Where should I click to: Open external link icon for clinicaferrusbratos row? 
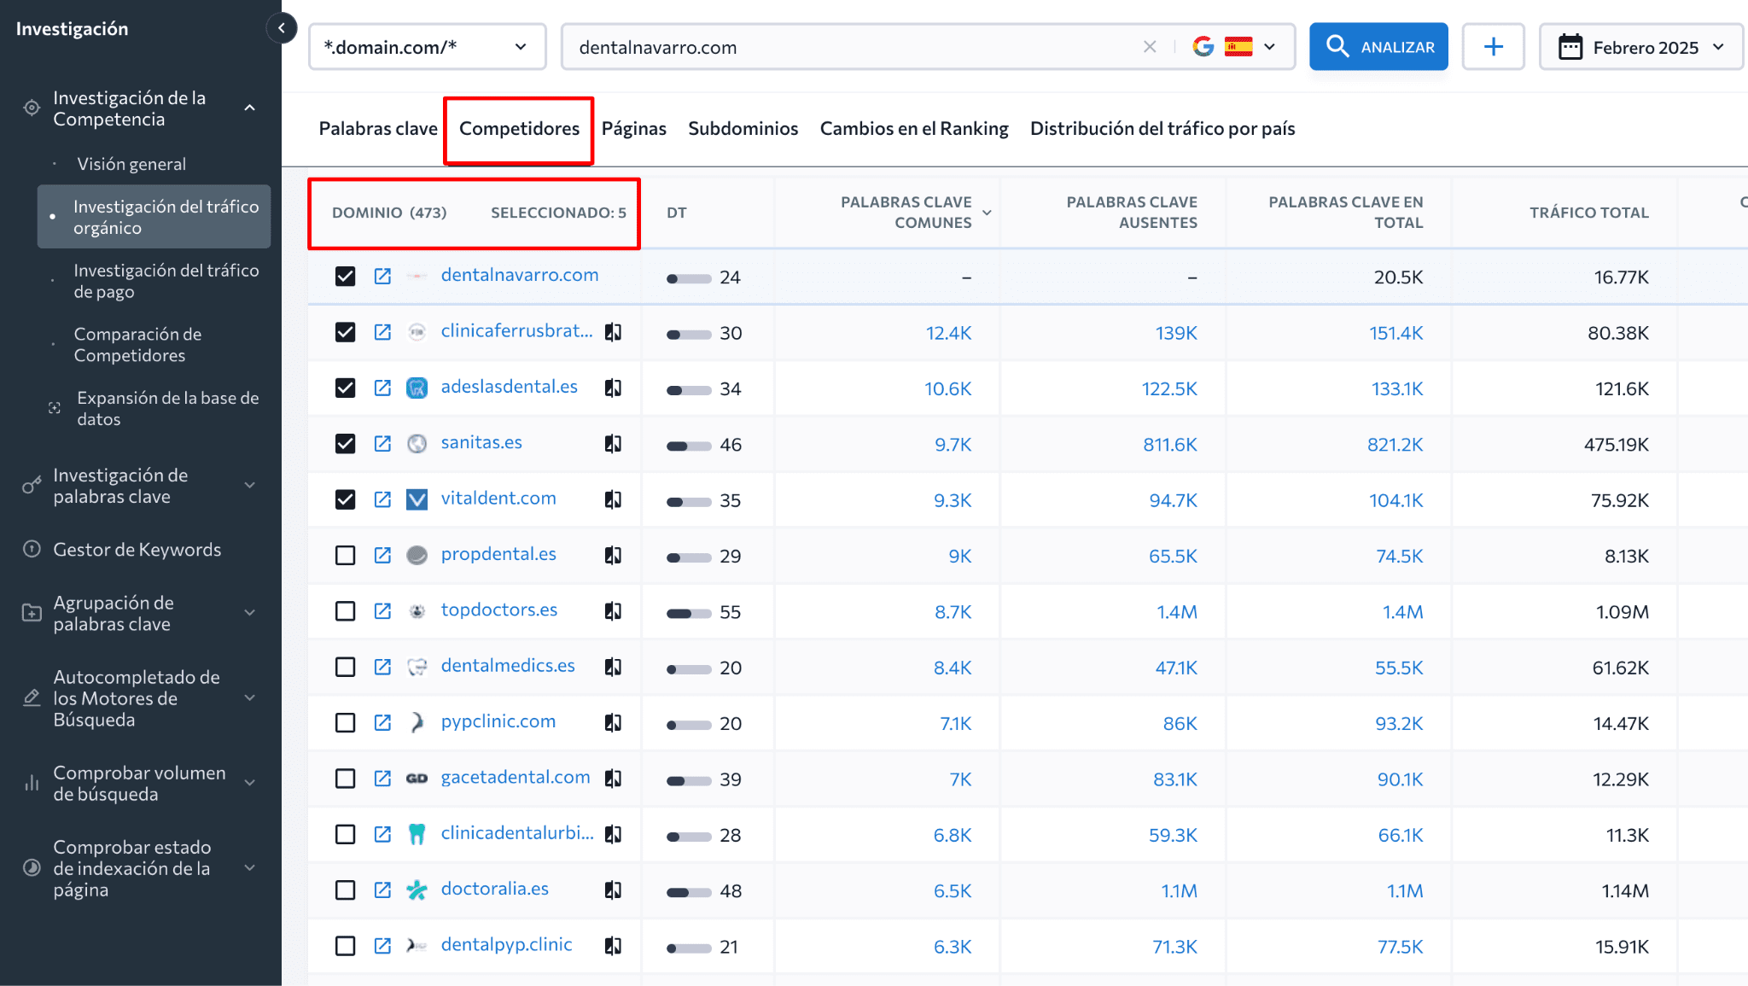[x=382, y=332]
